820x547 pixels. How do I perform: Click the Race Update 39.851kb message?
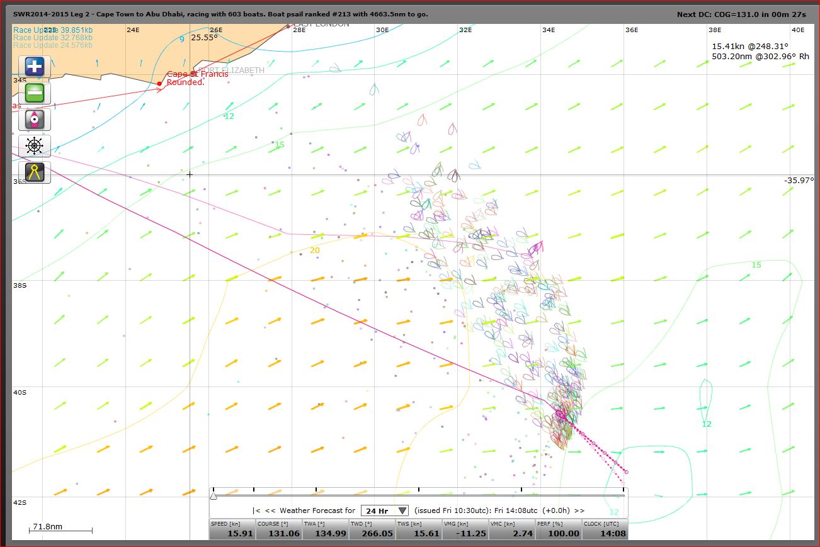pyautogui.click(x=53, y=30)
